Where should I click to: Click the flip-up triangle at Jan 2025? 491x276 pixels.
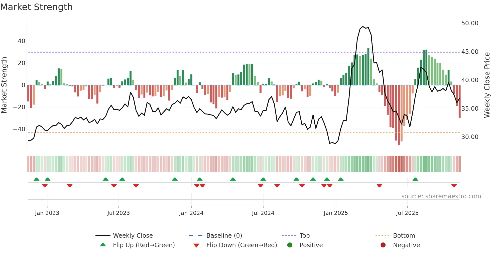click(340, 179)
